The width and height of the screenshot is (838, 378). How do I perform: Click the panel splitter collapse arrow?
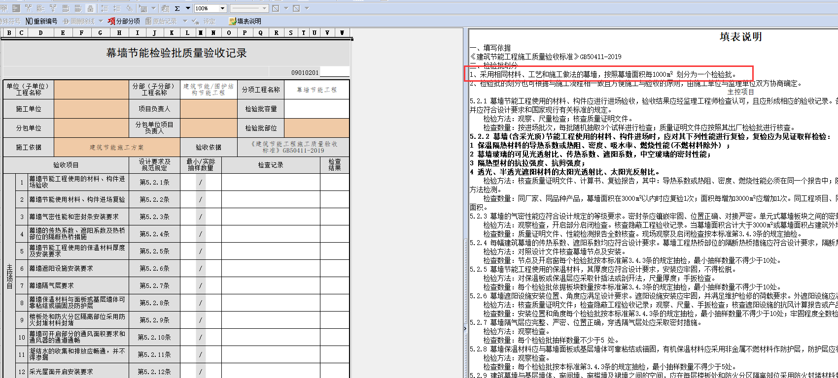[x=465, y=328]
